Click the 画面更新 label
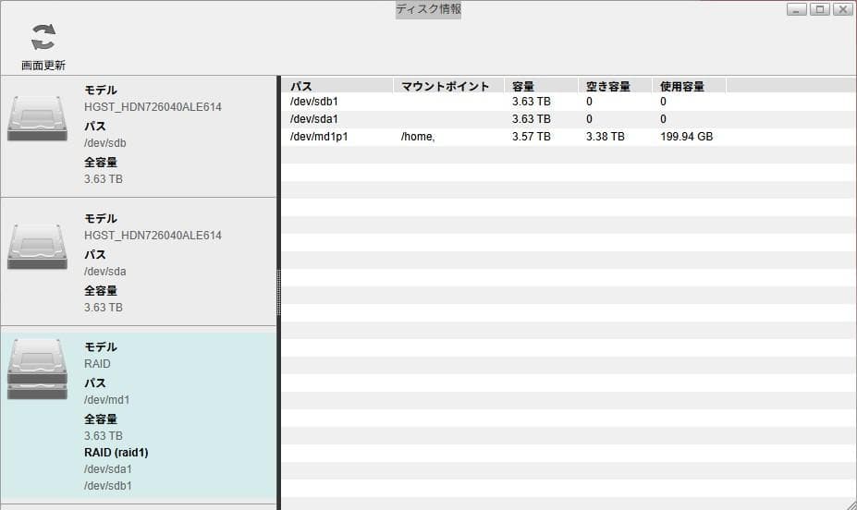Image resolution: width=857 pixels, height=510 pixels. [x=43, y=66]
